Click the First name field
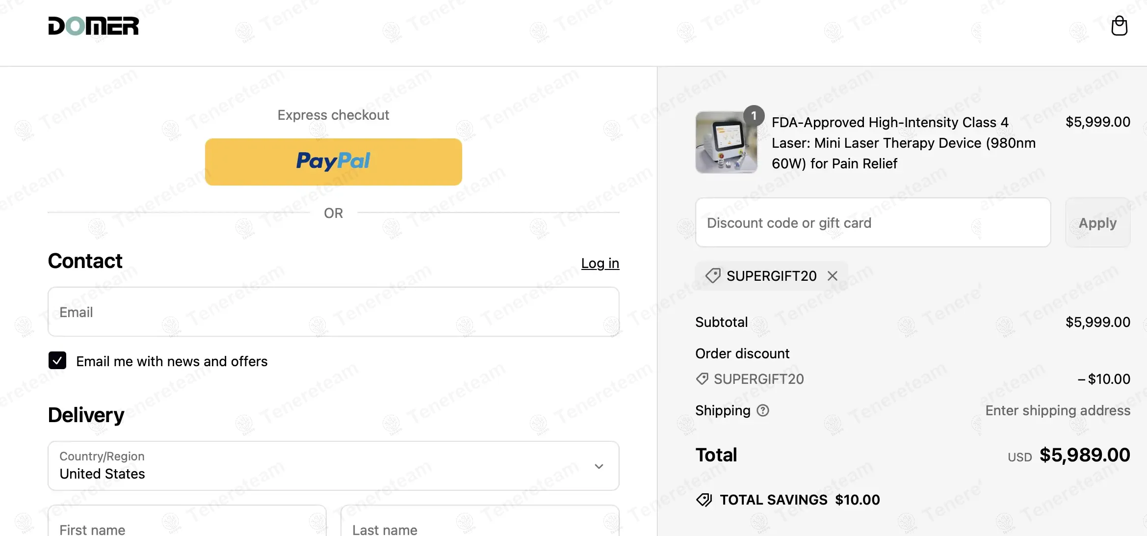 click(187, 525)
